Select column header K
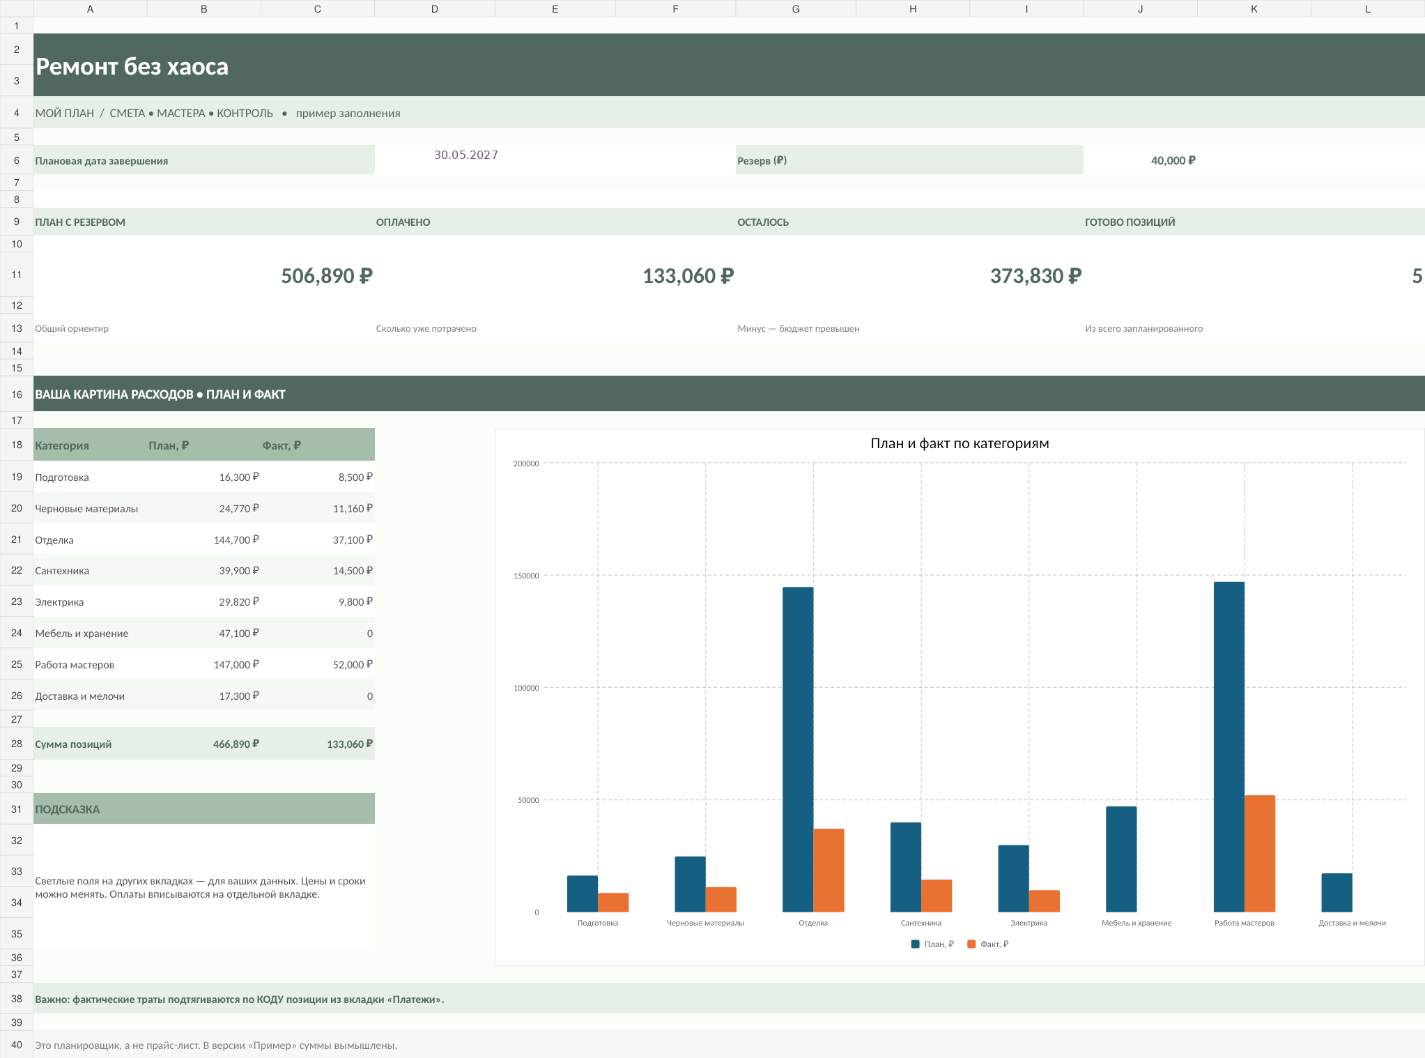Screen dimensions: 1425x1058 1254,9
